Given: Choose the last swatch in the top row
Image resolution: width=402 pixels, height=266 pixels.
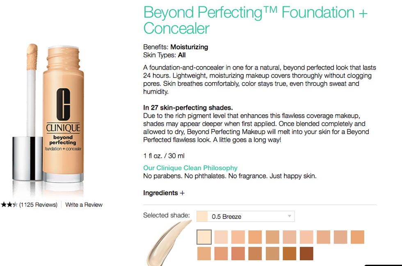Looking at the screenshot, I should (357, 237).
